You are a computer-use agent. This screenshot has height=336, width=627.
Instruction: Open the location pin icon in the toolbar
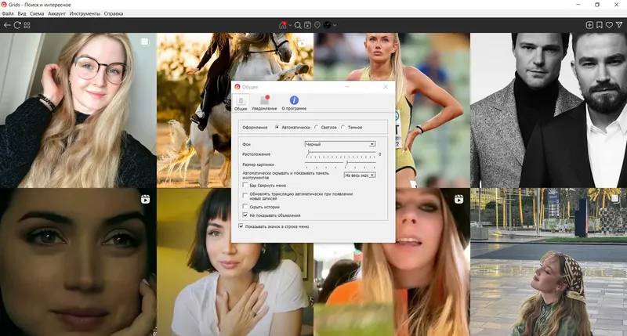317,25
